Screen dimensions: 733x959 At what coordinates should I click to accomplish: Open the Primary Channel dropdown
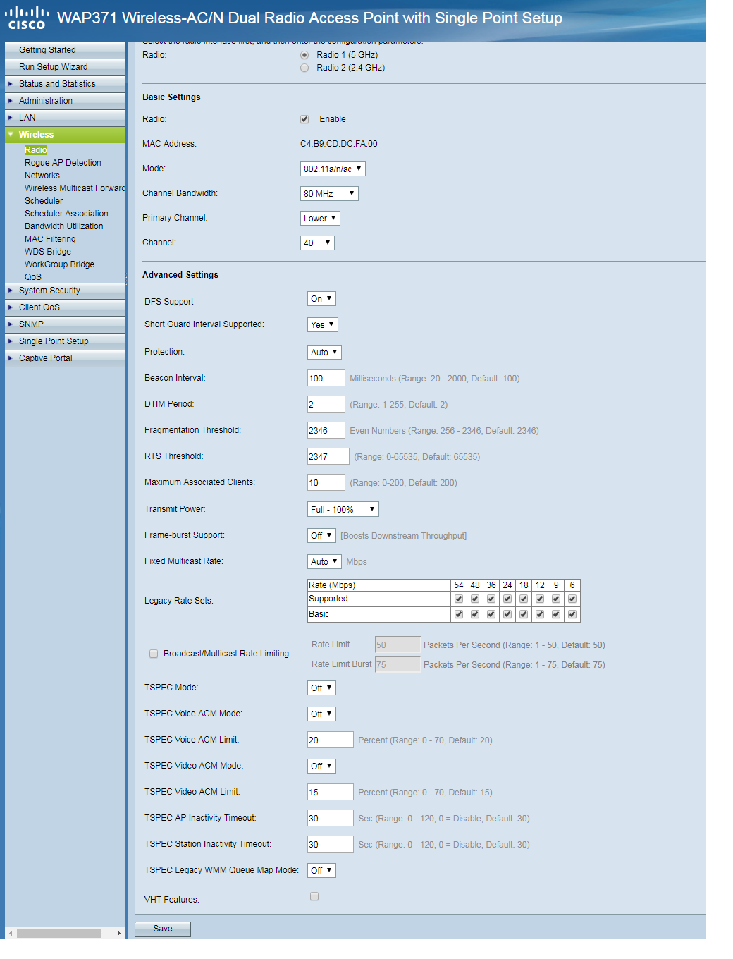[320, 219]
